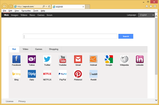The image size is (159, 105).
Task: Open the Facebook shortcut icon
Action: click(x=16, y=59)
